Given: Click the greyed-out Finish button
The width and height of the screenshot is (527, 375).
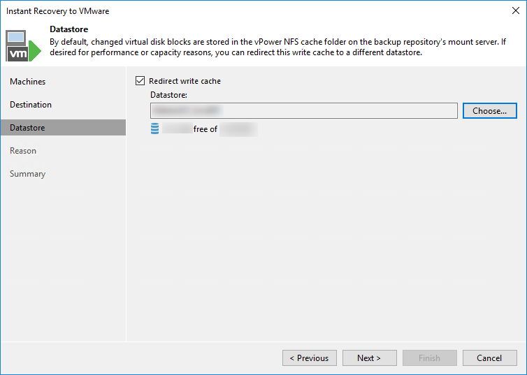Looking at the screenshot, I should pyautogui.click(x=429, y=358).
